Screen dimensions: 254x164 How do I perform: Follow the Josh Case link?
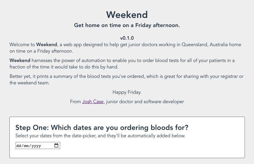pyautogui.click(x=93, y=102)
